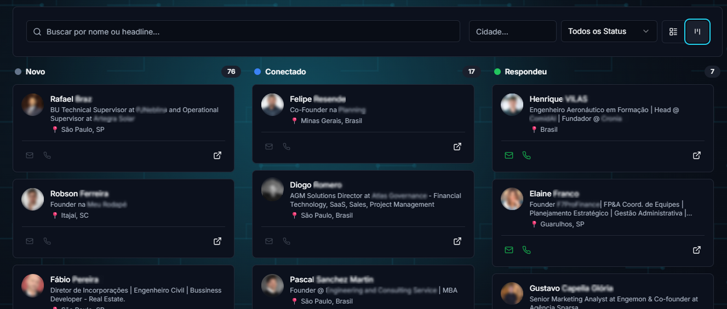Click email icon on Robson's card
Screen dimensions: 727x309
tap(30, 241)
